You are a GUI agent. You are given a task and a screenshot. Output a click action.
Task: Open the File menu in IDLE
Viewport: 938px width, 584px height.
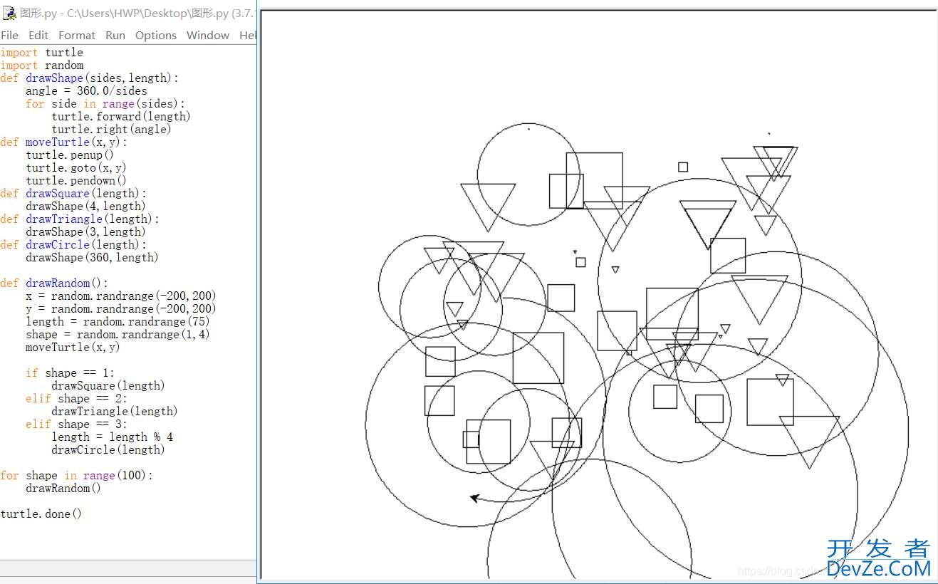[x=9, y=35]
